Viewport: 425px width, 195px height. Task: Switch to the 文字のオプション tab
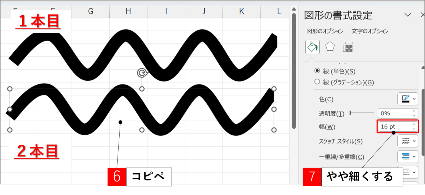pos(370,31)
